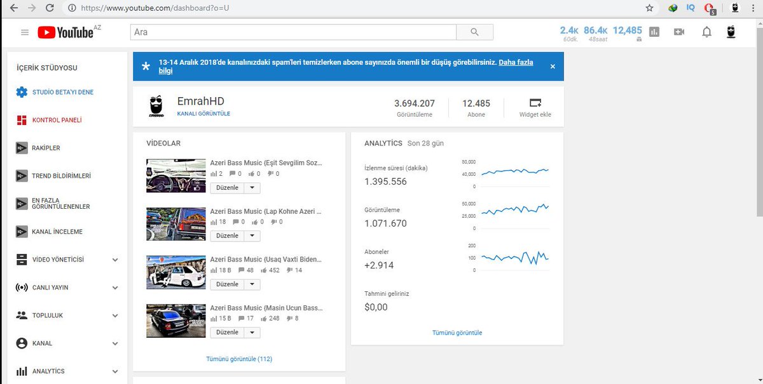This screenshot has height=384, width=763.
Task: Open RAKİPLER menu item
Action: pyautogui.click(x=46, y=149)
